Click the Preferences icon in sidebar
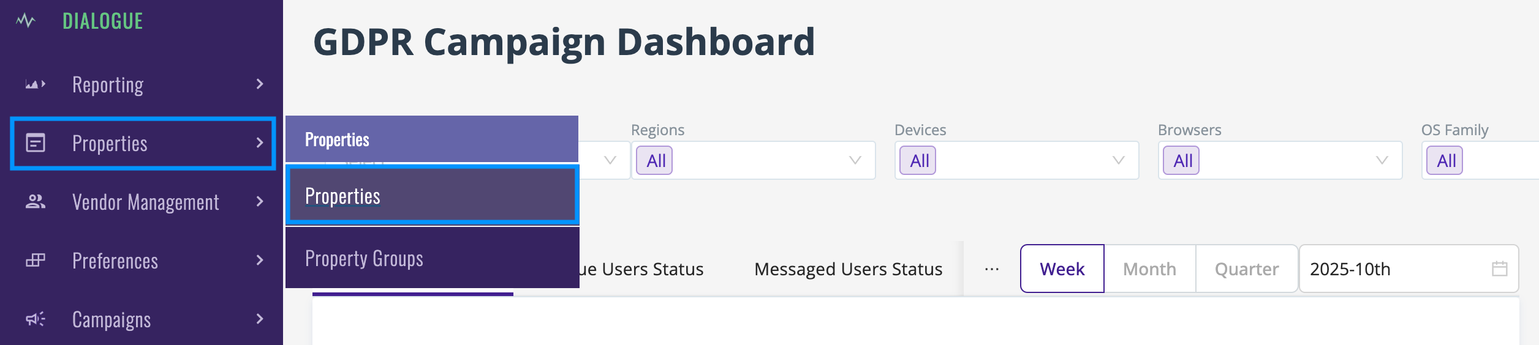The width and height of the screenshot is (1539, 345). coord(36,261)
